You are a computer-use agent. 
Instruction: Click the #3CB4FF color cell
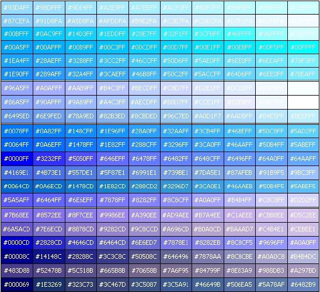tap(208, 131)
